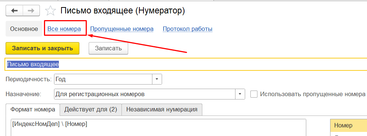
Task: Click the forward navigation arrow
Action: [32, 10]
